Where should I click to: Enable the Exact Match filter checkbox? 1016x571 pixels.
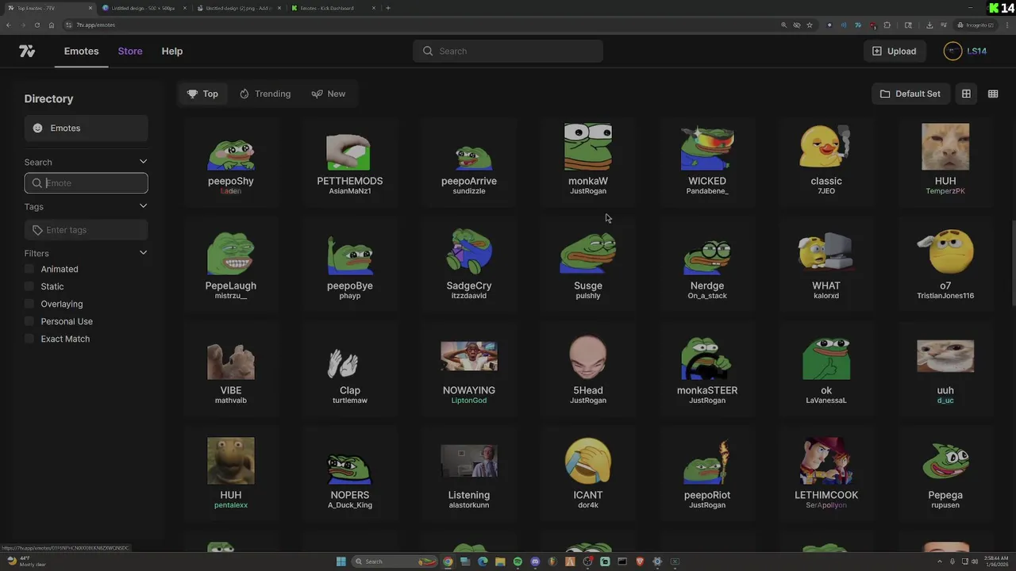(x=29, y=339)
